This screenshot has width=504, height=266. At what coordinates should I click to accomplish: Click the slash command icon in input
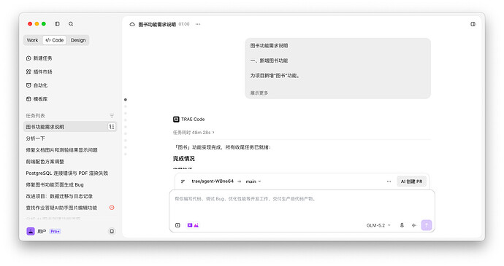(x=177, y=225)
